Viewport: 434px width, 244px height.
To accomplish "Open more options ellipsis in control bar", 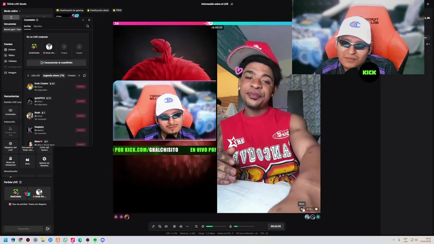I will (x=187, y=226).
